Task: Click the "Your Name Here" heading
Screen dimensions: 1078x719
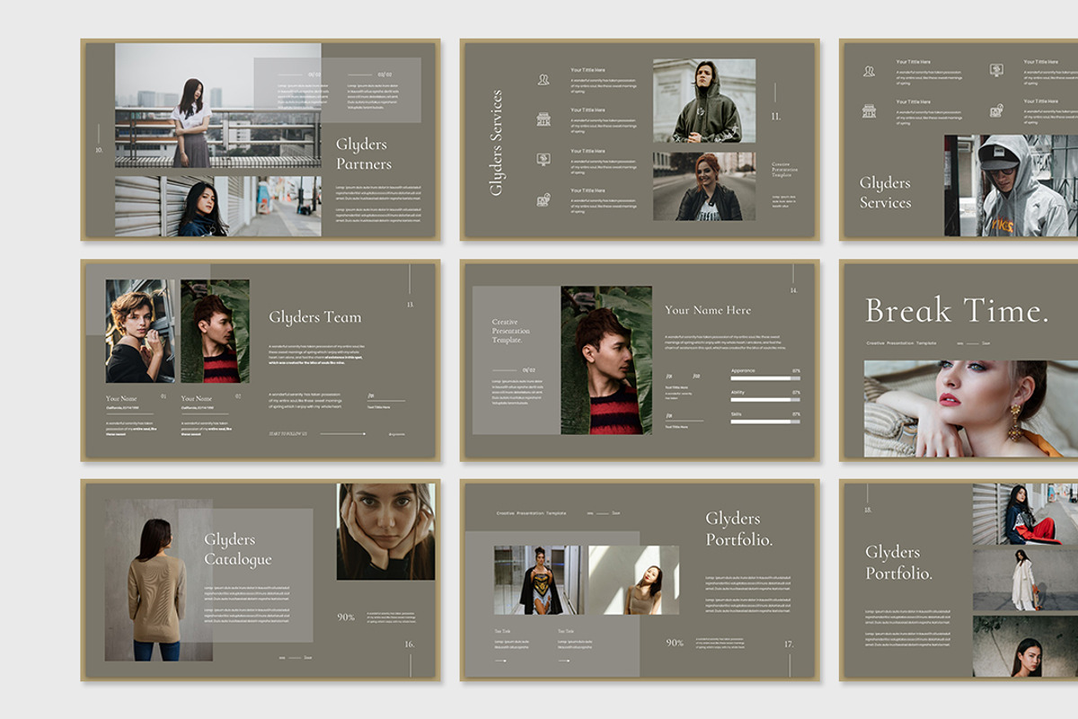Action: click(x=708, y=309)
